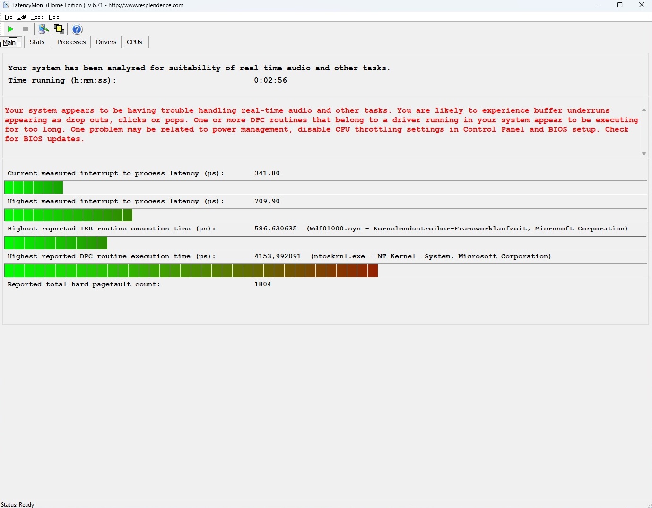Image resolution: width=652 pixels, height=508 pixels.
Task: Click the current interrupt latency bar
Action: [x=325, y=187]
